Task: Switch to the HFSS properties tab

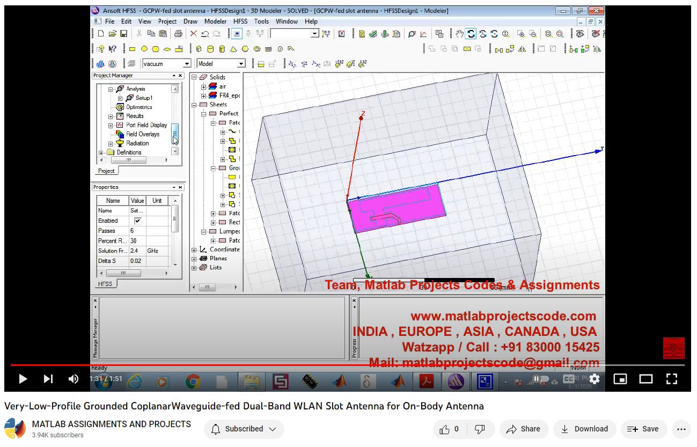Action: [105, 284]
